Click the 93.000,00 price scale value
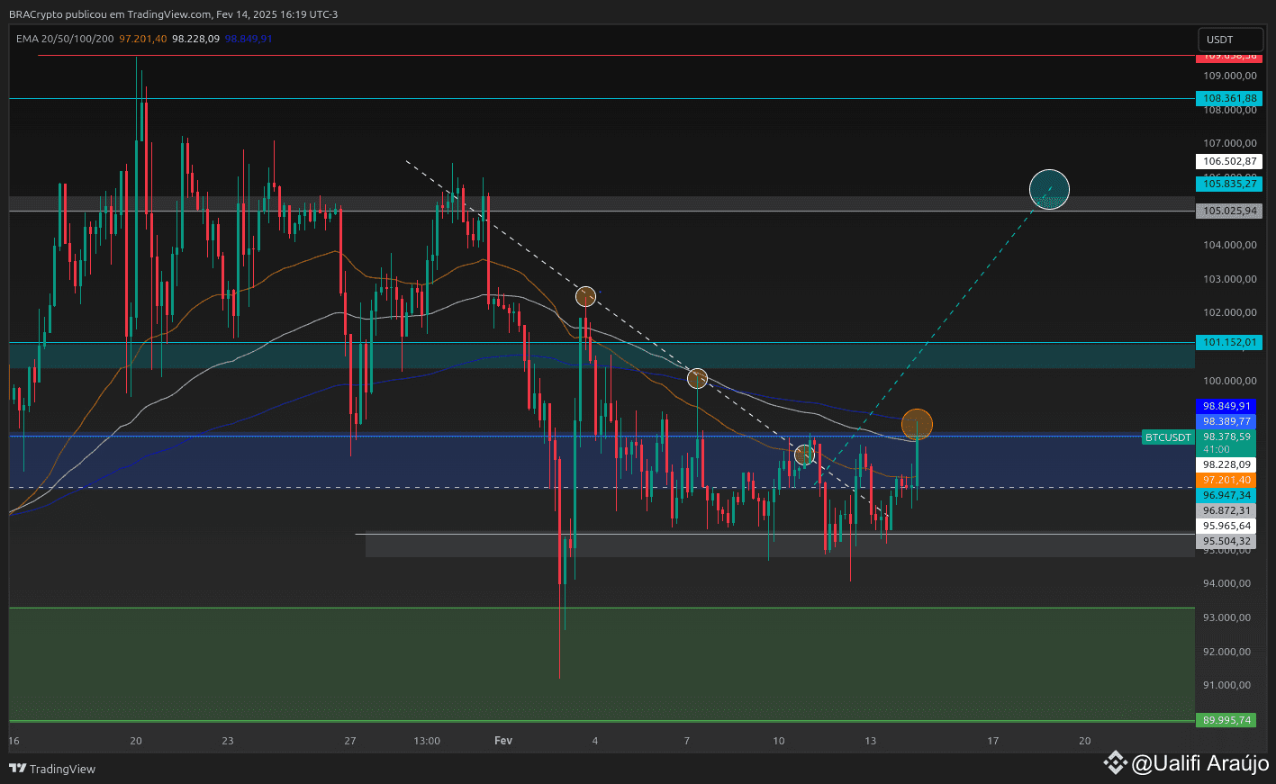 click(1226, 617)
